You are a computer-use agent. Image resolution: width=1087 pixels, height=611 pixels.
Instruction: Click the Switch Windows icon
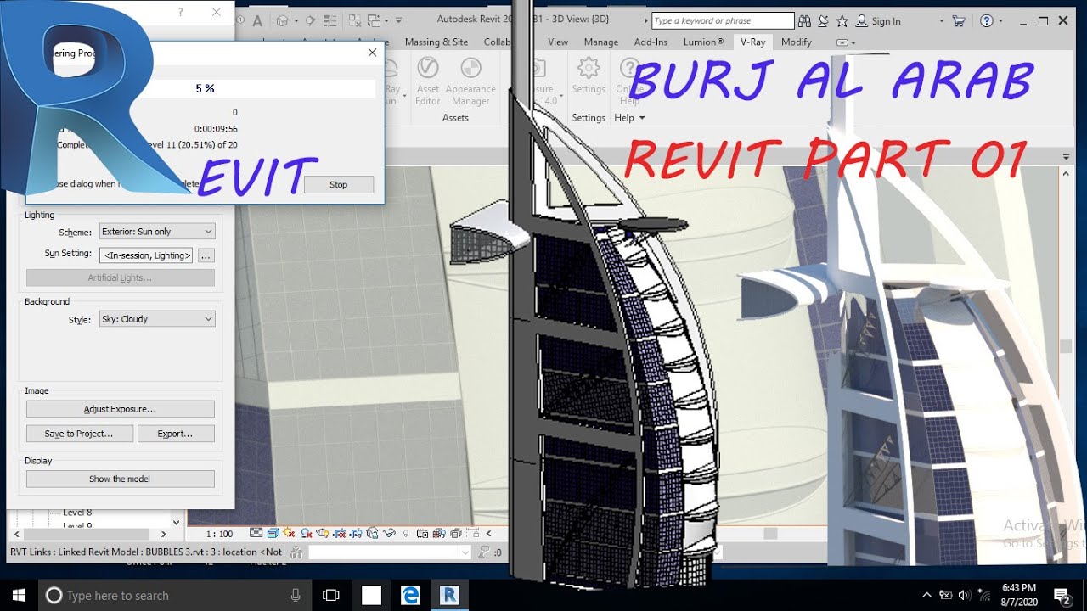click(374, 20)
